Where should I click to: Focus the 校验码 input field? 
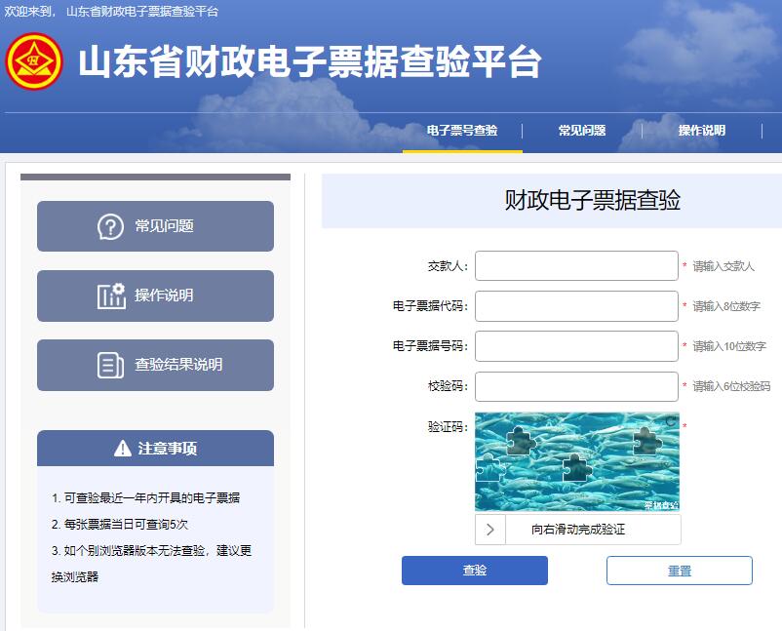click(576, 386)
